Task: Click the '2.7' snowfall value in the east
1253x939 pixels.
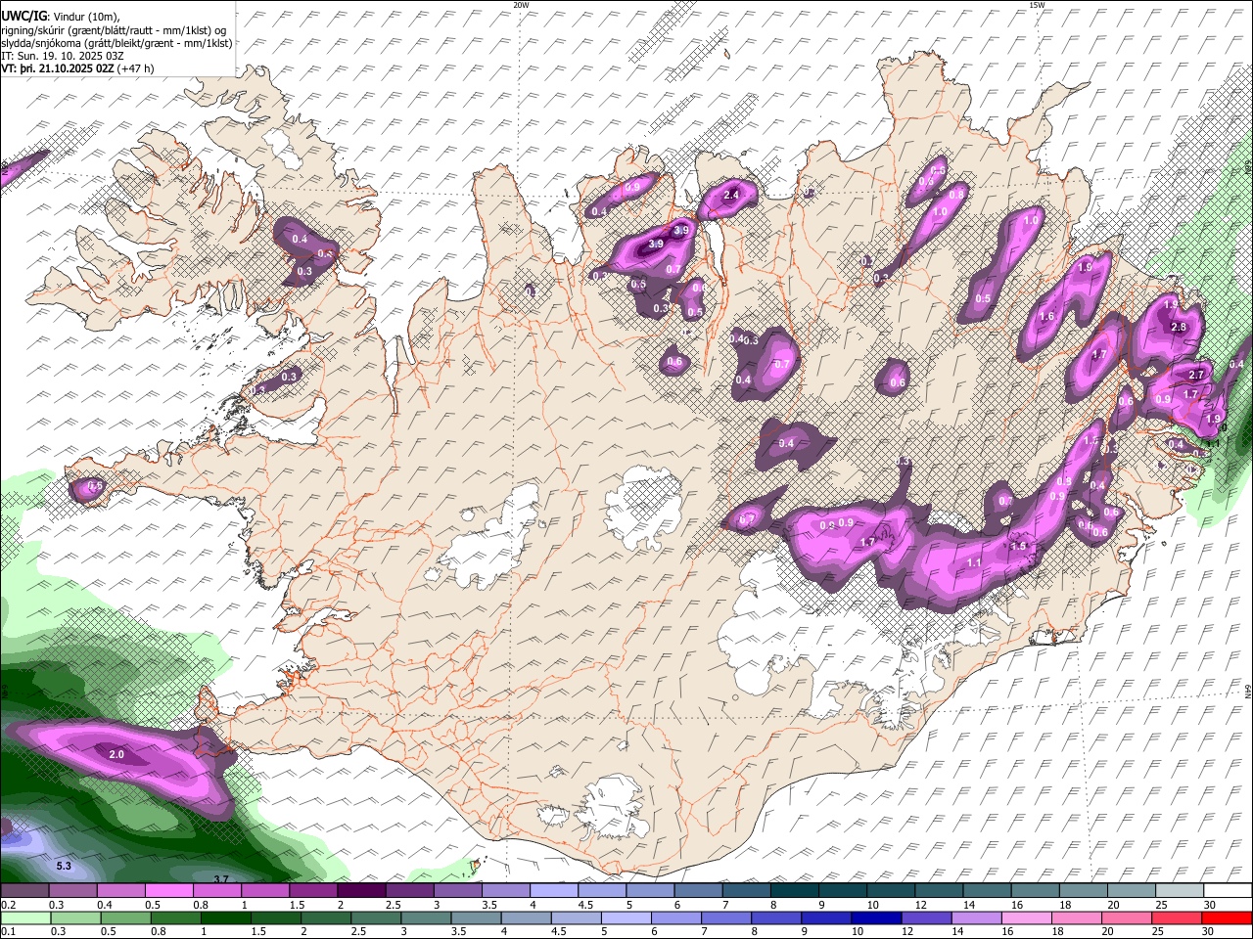Action: coord(1195,375)
